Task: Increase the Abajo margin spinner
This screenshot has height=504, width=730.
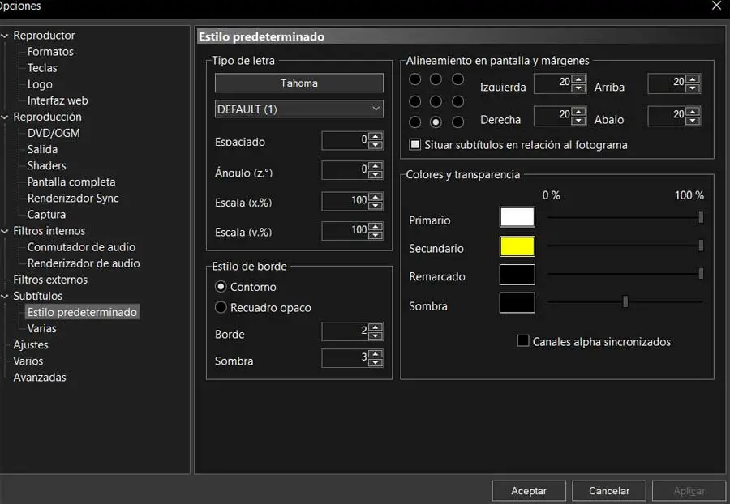Action: click(x=693, y=112)
